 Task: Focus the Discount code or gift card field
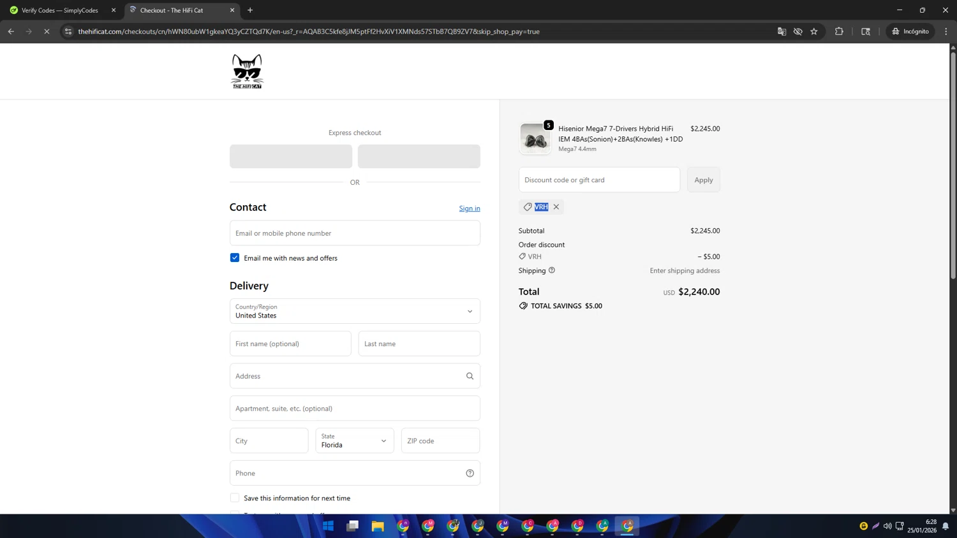tap(599, 180)
